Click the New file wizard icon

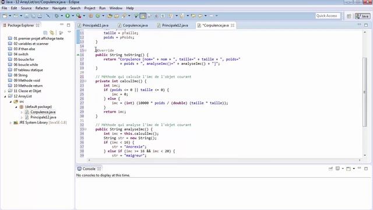click(x=5, y=16)
